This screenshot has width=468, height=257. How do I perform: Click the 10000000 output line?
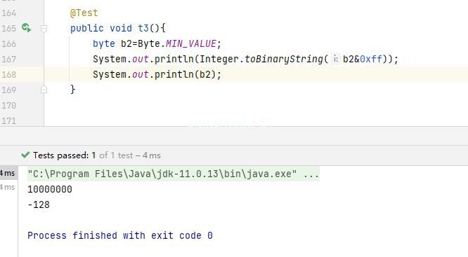(x=50, y=190)
